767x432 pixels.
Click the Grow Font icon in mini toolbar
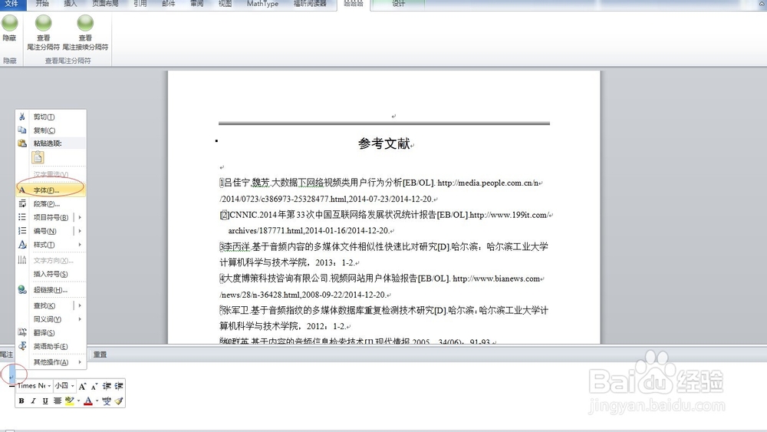[x=83, y=386]
